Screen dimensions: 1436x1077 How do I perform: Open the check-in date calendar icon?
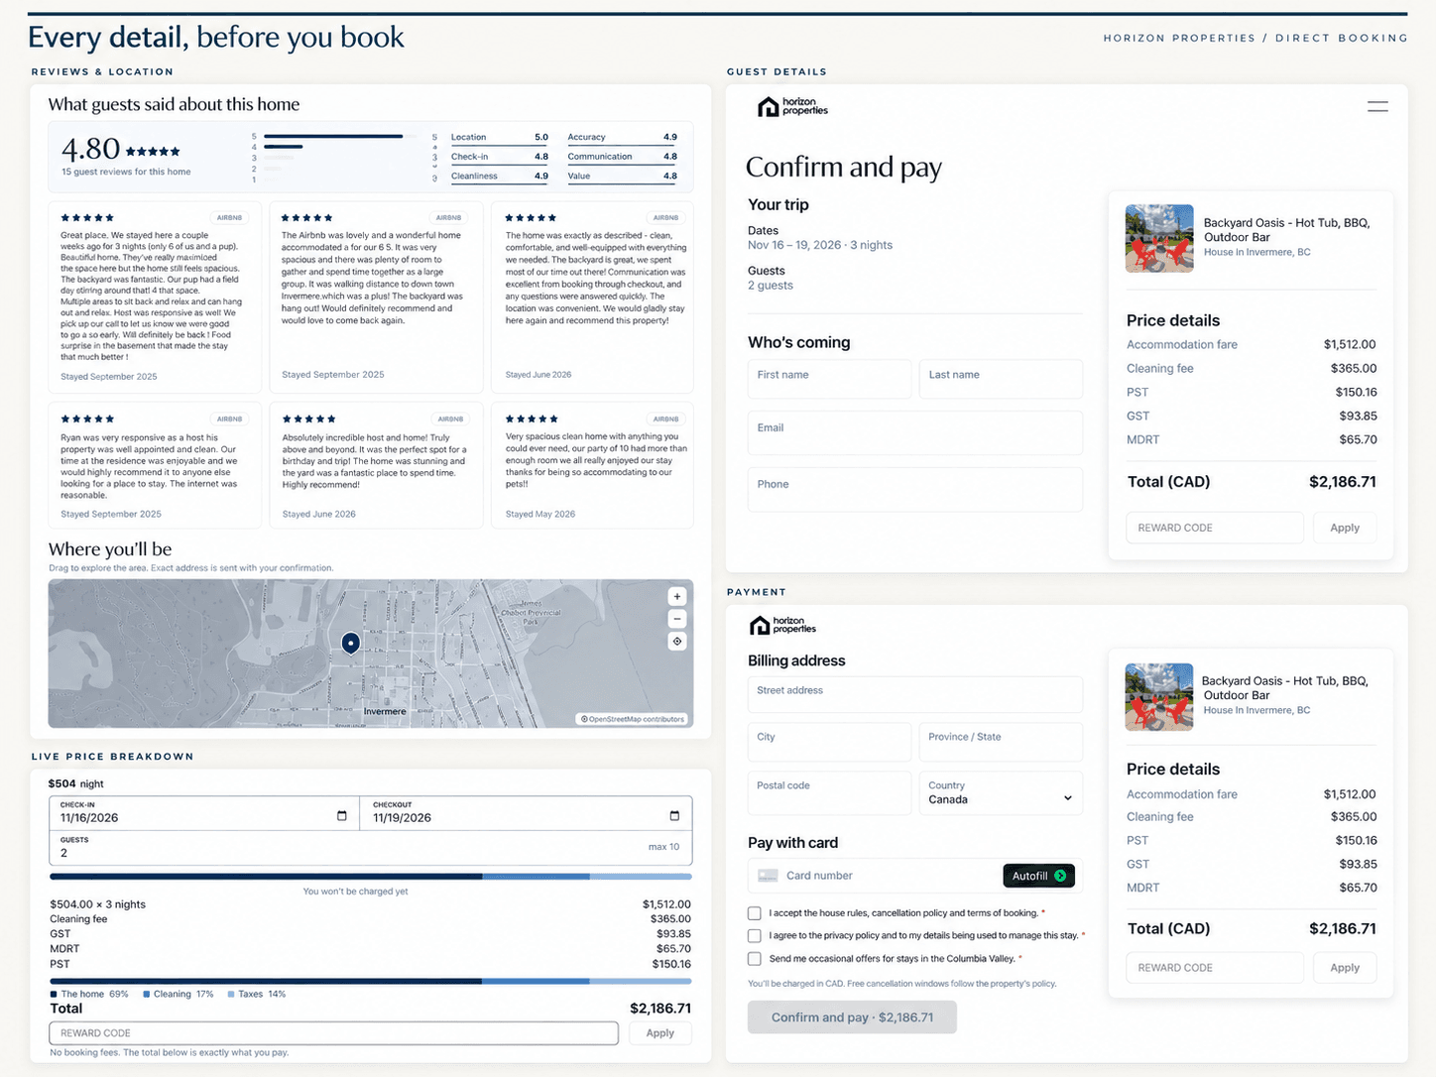point(342,816)
